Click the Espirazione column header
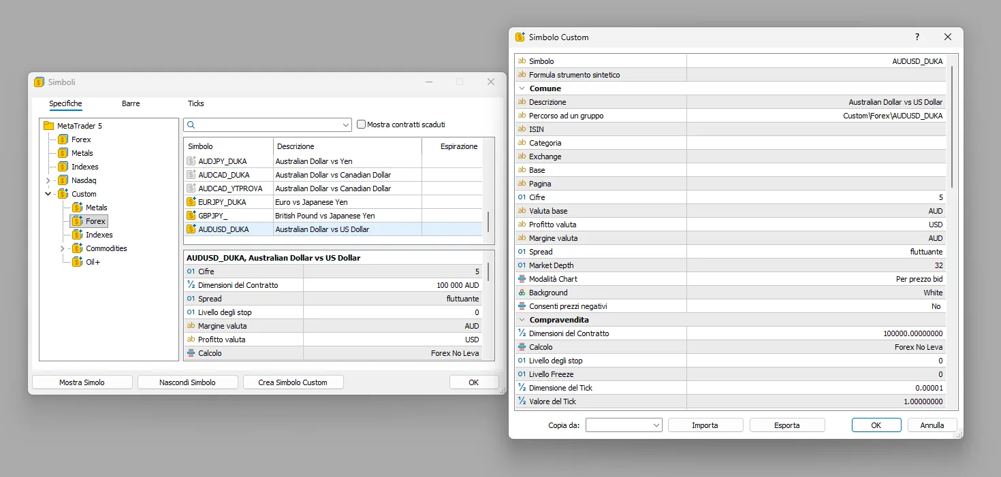The width and height of the screenshot is (1001, 477). pos(452,146)
